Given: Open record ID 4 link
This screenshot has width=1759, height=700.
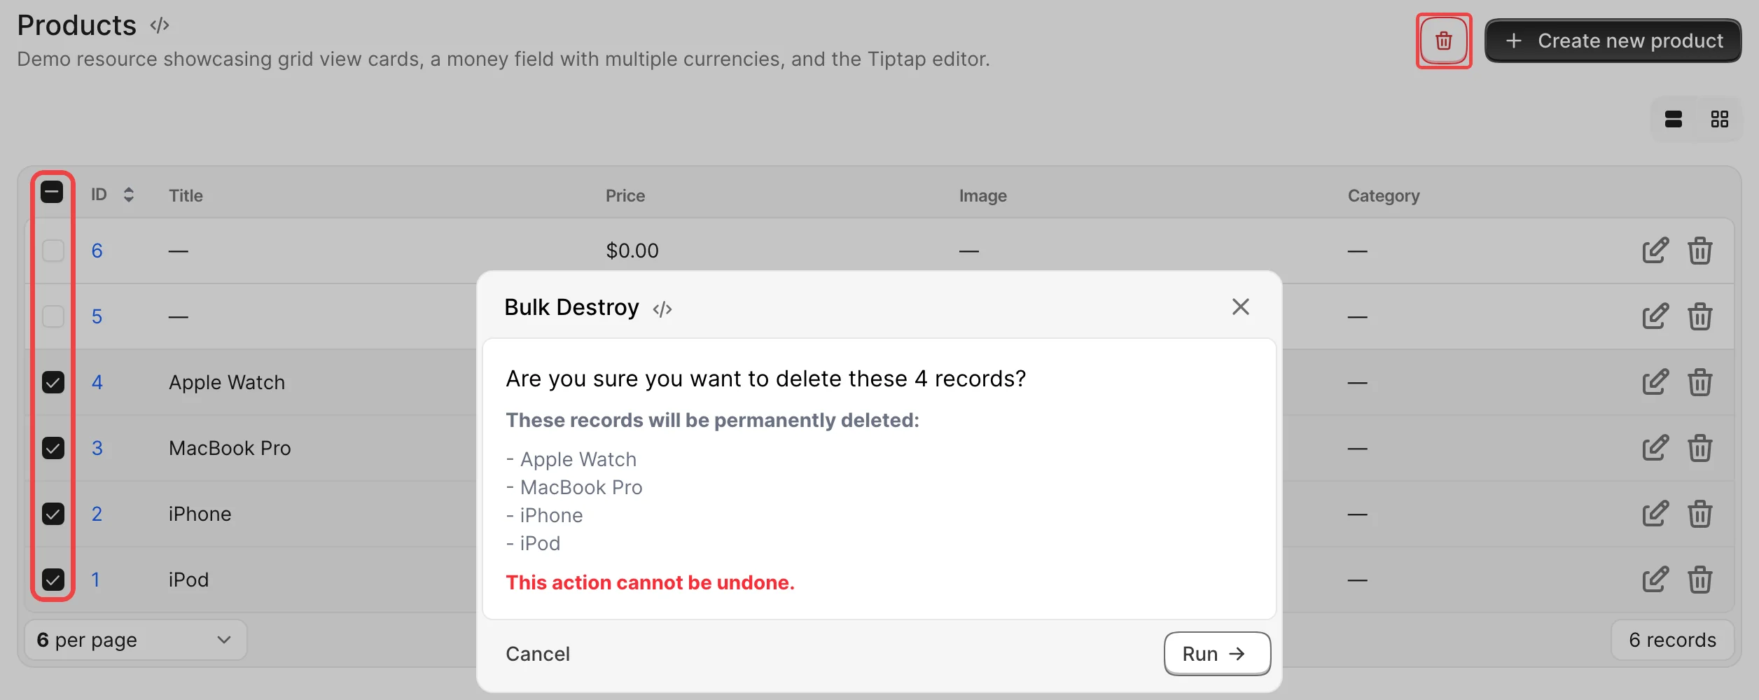Looking at the screenshot, I should click(97, 382).
